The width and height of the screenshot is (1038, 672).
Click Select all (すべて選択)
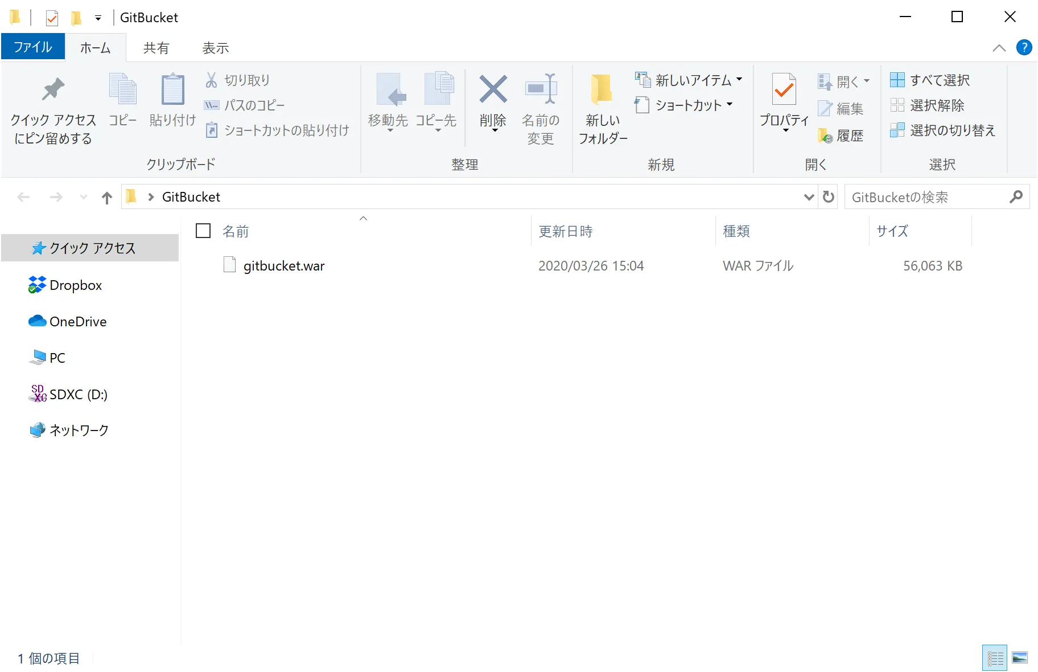point(930,80)
